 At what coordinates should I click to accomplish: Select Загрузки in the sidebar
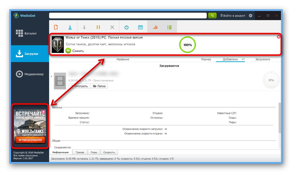click(30, 53)
